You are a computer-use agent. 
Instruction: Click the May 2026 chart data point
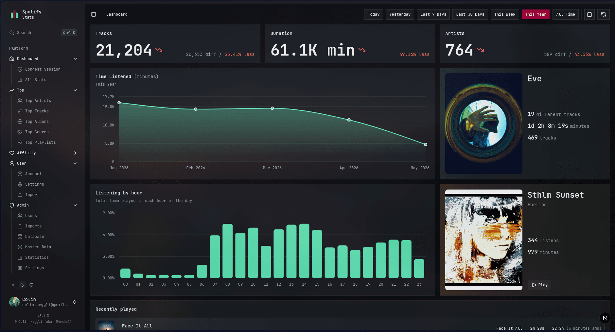click(426, 144)
